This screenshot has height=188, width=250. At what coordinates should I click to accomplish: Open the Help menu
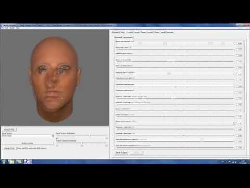tap(18, 28)
